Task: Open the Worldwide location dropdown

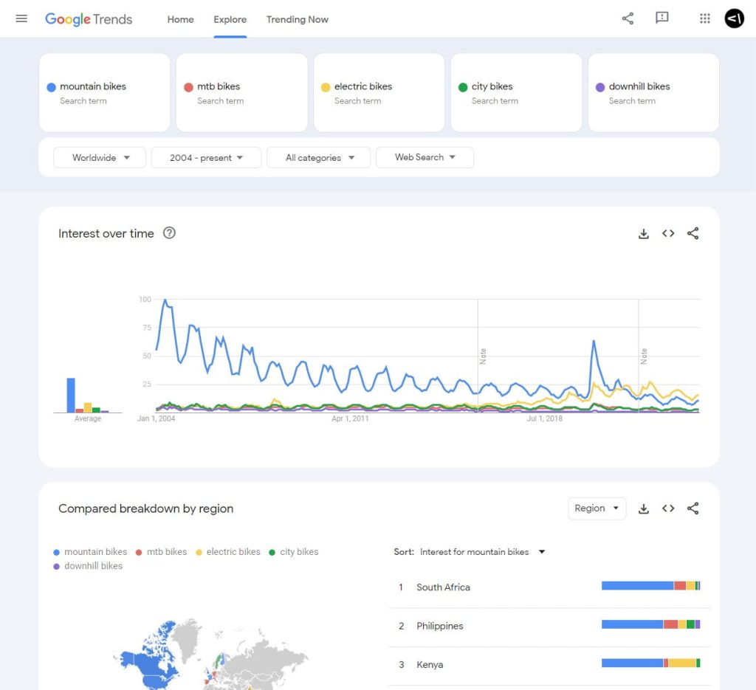Action: 99,157
